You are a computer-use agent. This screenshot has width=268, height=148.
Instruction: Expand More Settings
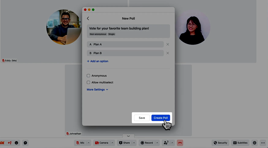pyautogui.click(x=97, y=90)
